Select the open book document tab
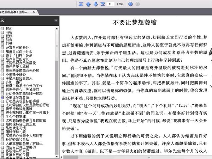Image resolution: width=212 pixels, height=159 pixels. click(18, 12)
